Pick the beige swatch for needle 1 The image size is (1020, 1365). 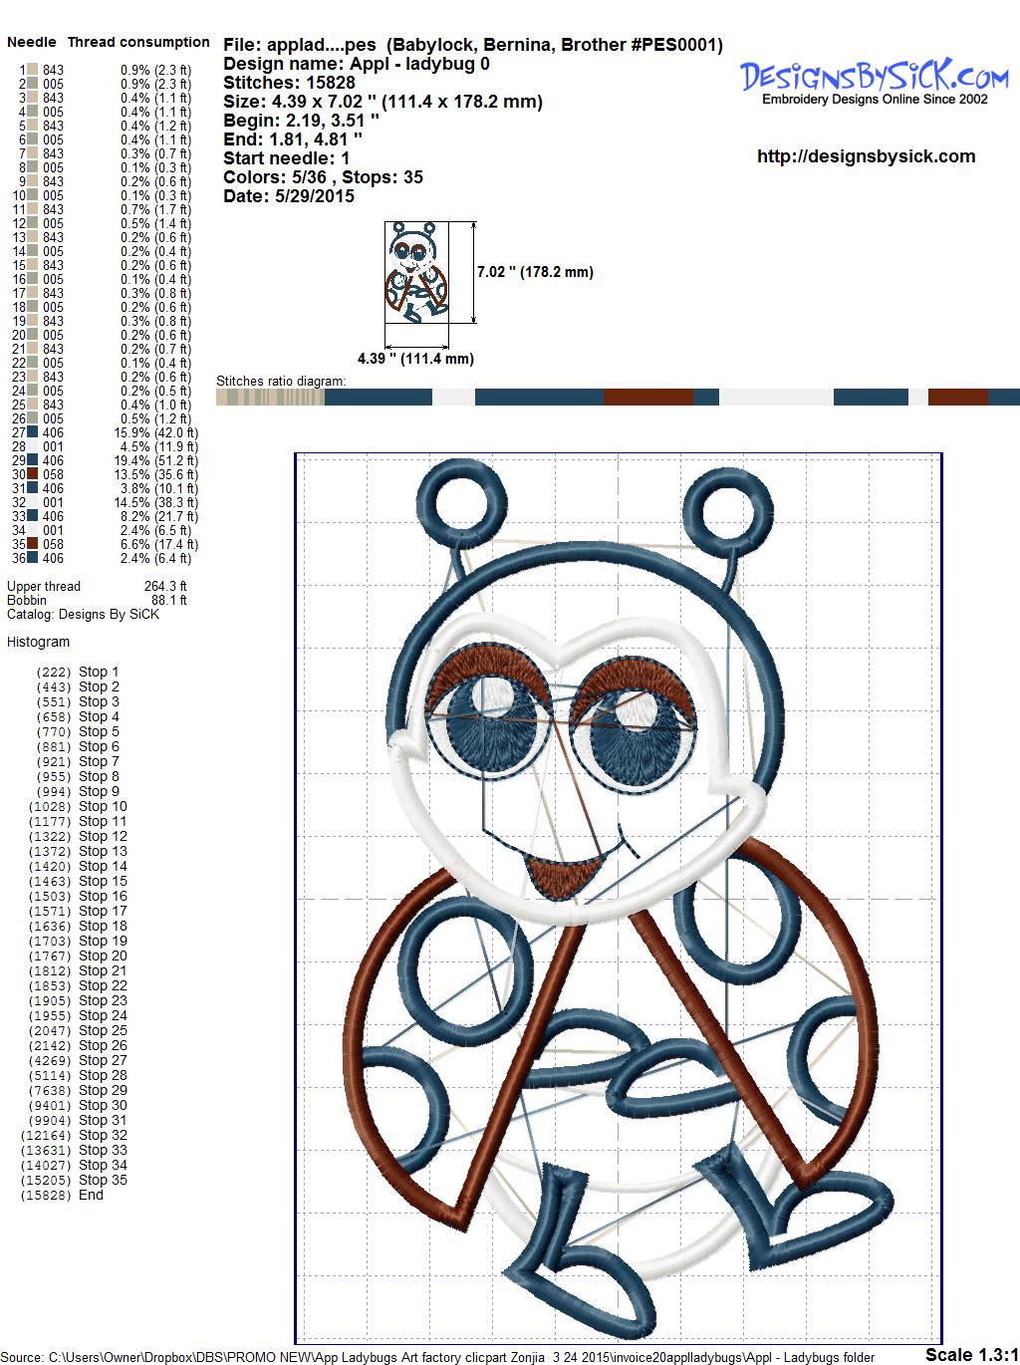click(33, 70)
